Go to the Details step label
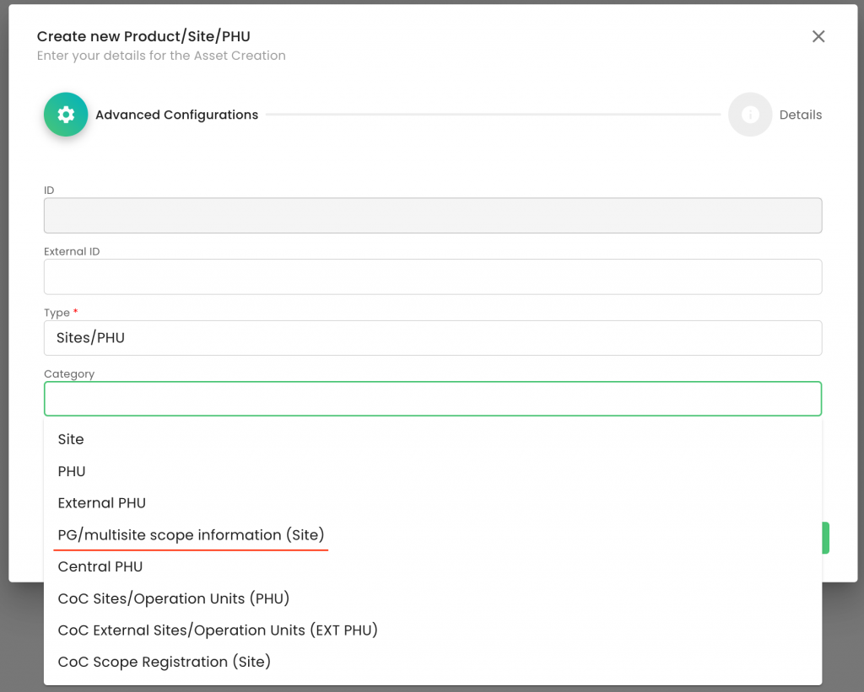The image size is (864, 692). click(x=800, y=115)
